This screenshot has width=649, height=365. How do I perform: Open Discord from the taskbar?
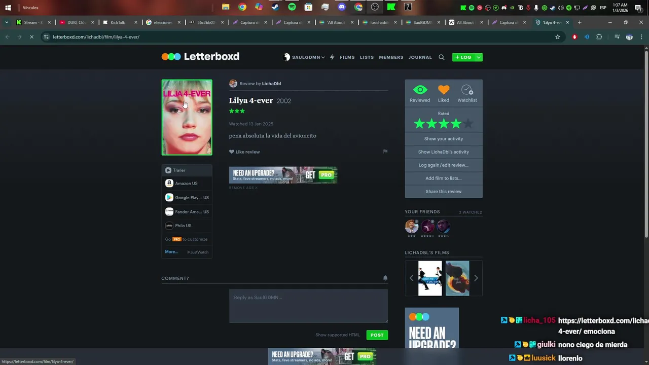(342, 7)
